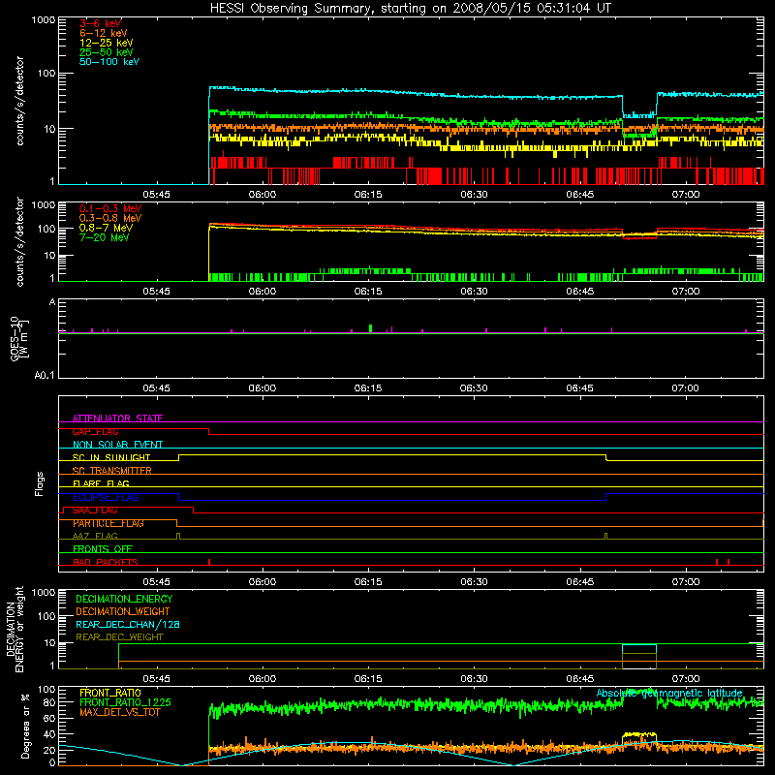Click 06:15 time label under the keV panel
Image resolution: width=775 pixels, height=775 pixels.
(x=368, y=195)
